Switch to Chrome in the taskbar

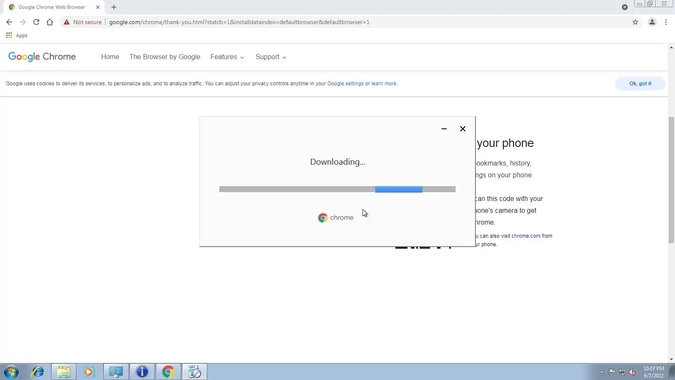coord(168,372)
